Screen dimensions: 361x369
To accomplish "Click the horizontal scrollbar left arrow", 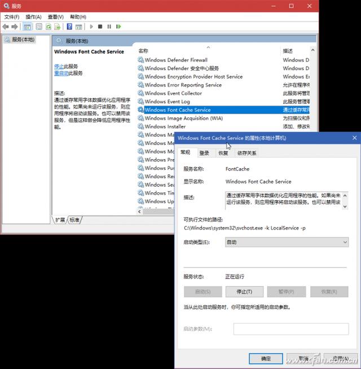I will 139,212.
